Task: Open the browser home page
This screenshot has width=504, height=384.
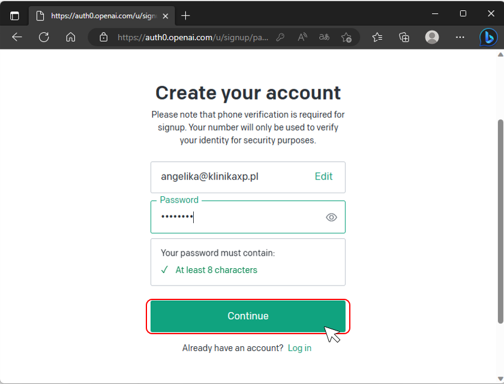Action: [x=71, y=37]
